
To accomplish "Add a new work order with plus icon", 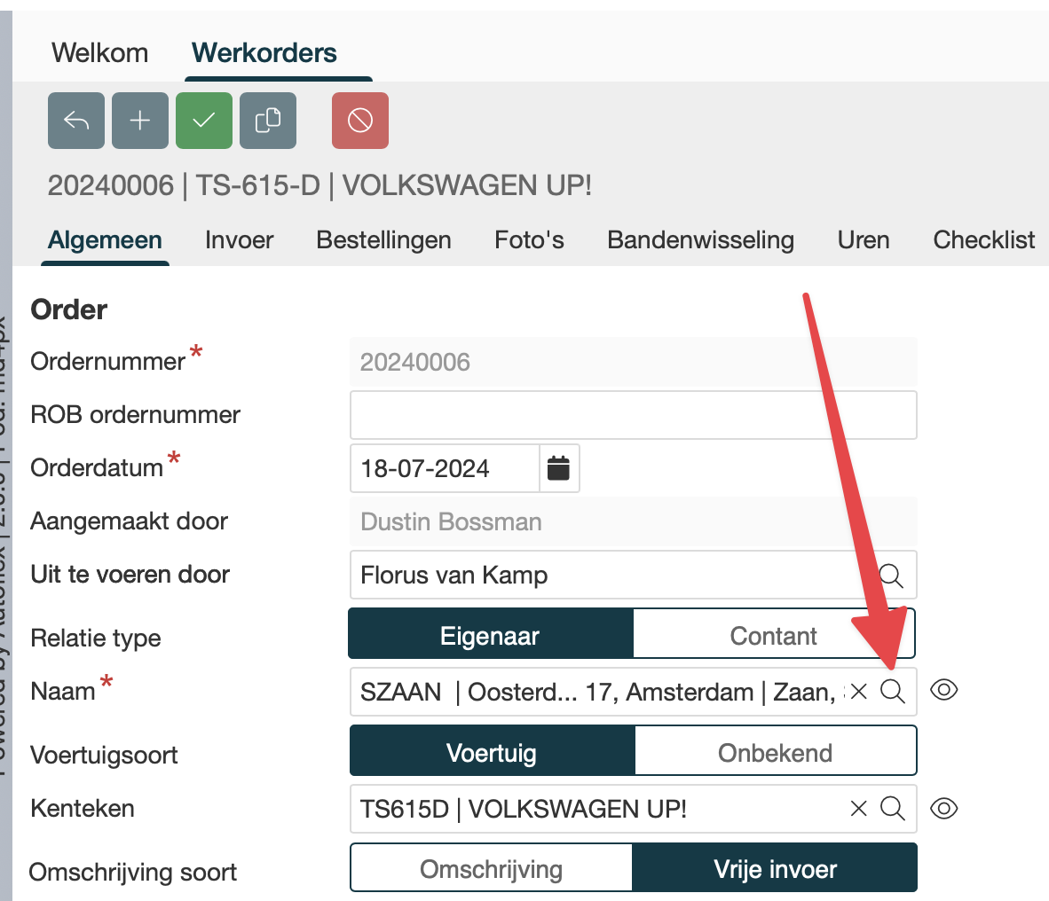I will tap(140, 121).
